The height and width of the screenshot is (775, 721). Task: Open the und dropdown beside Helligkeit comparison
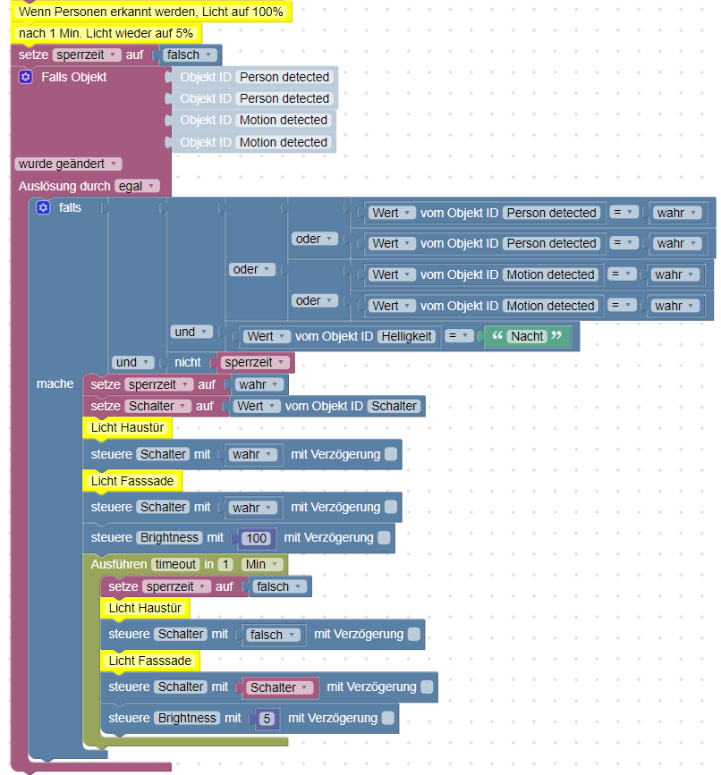[191, 333]
